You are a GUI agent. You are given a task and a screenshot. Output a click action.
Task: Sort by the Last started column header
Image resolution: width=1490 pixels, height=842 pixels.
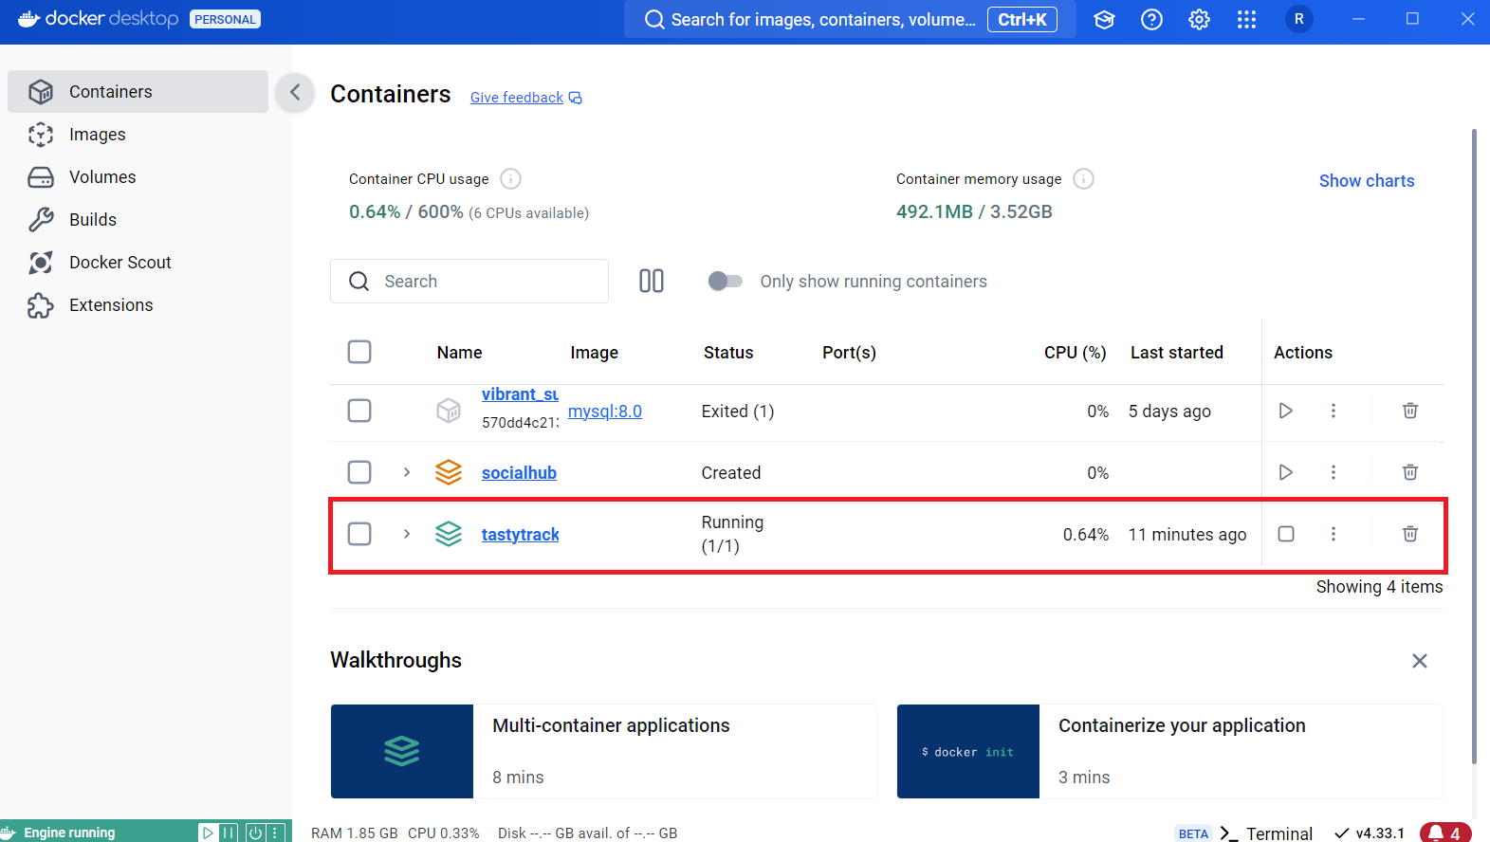pyautogui.click(x=1177, y=353)
